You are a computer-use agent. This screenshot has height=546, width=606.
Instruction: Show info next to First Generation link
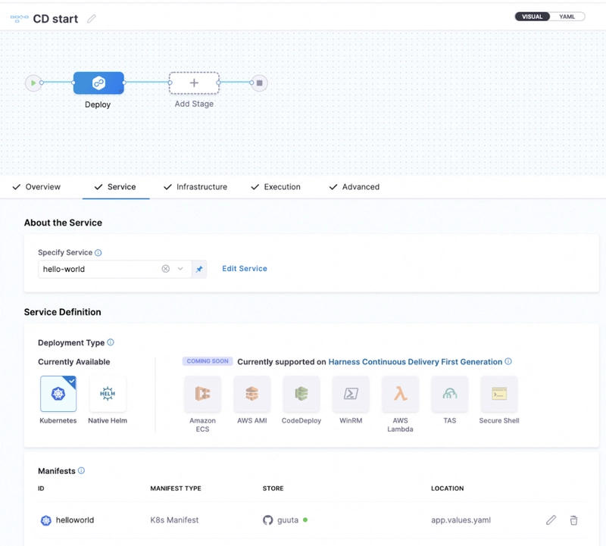(x=508, y=361)
